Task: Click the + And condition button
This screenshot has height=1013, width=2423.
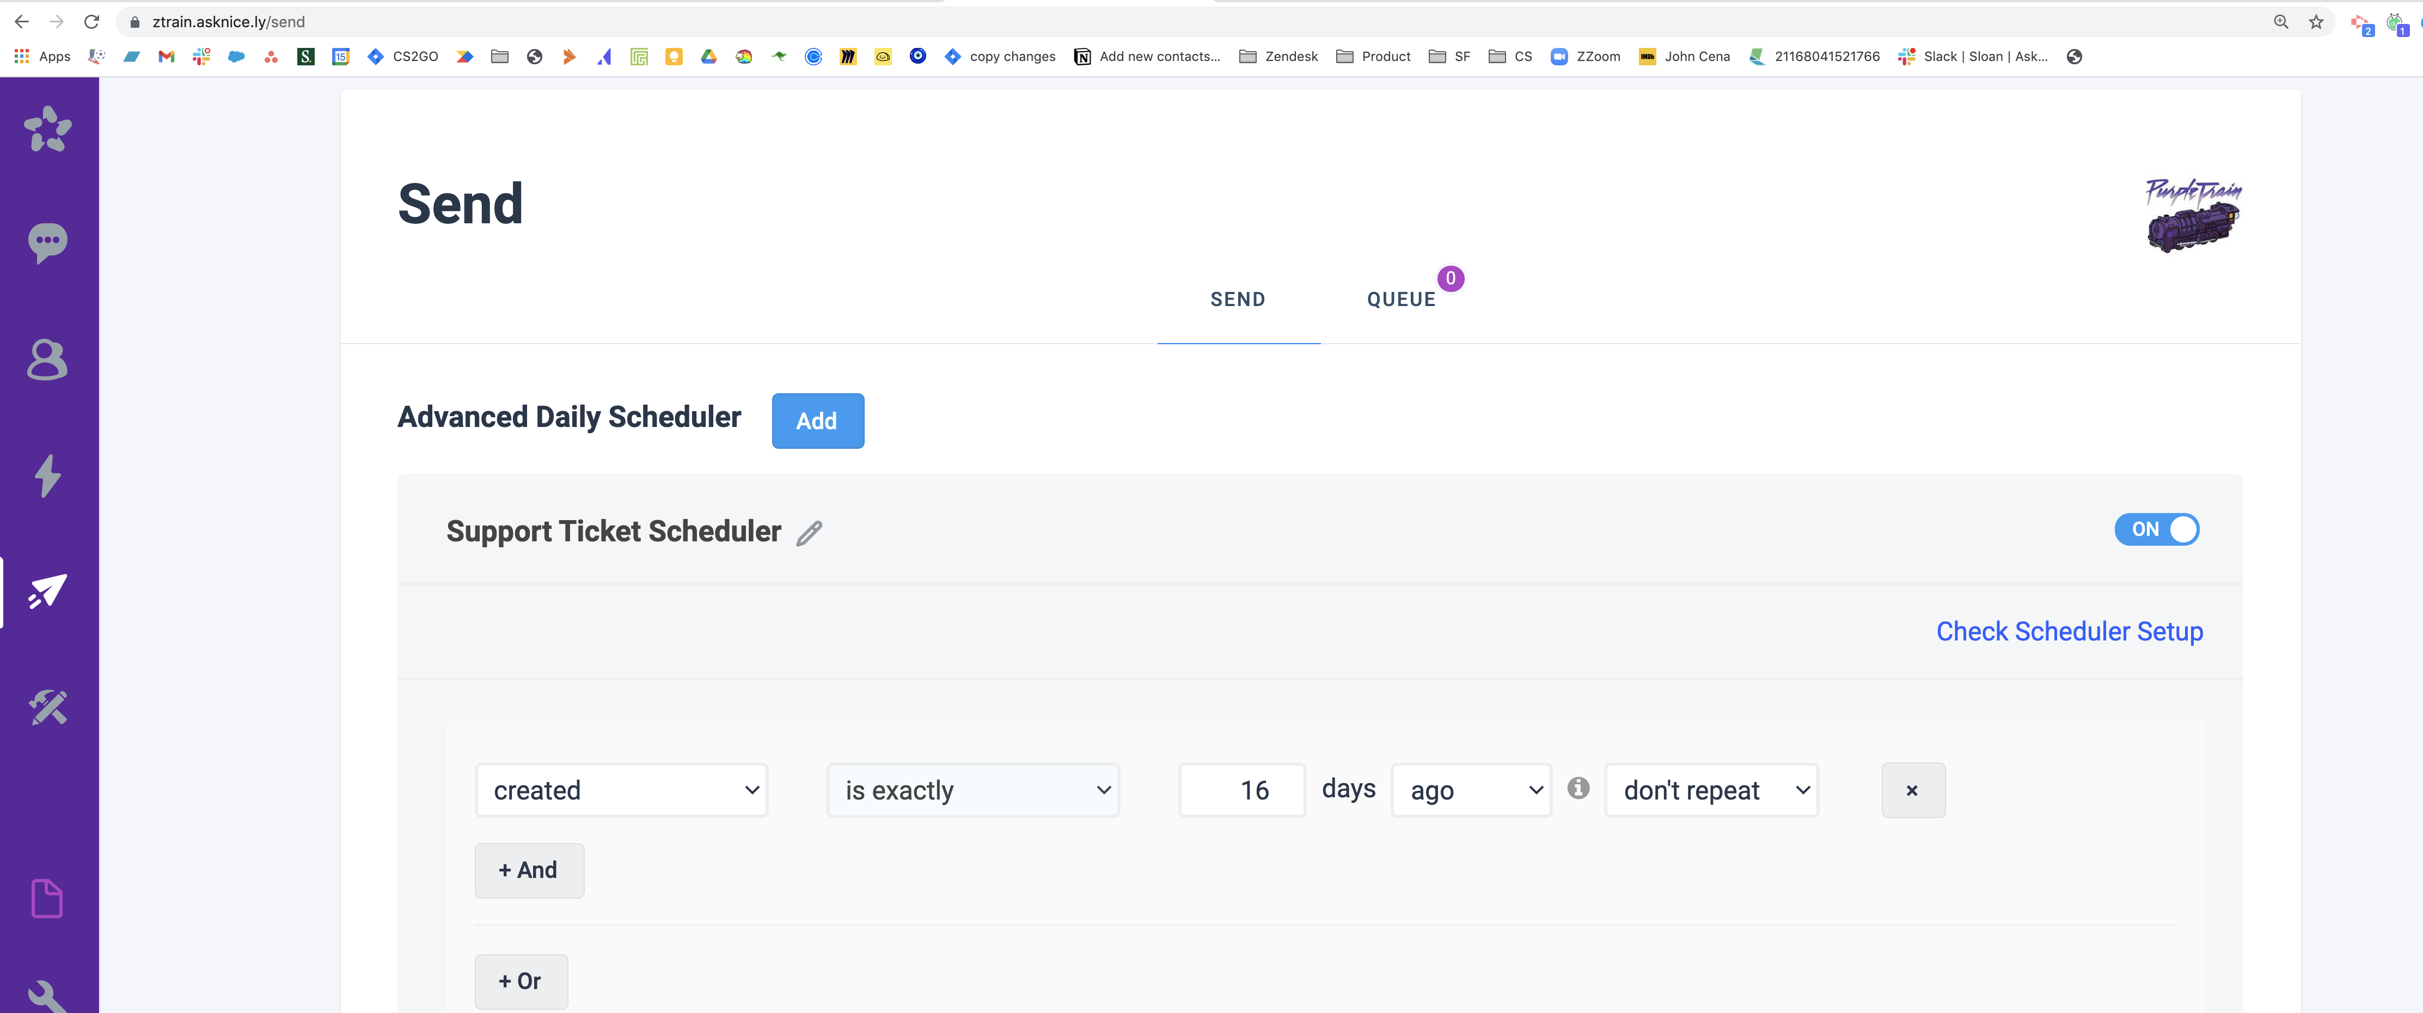Action: click(529, 870)
